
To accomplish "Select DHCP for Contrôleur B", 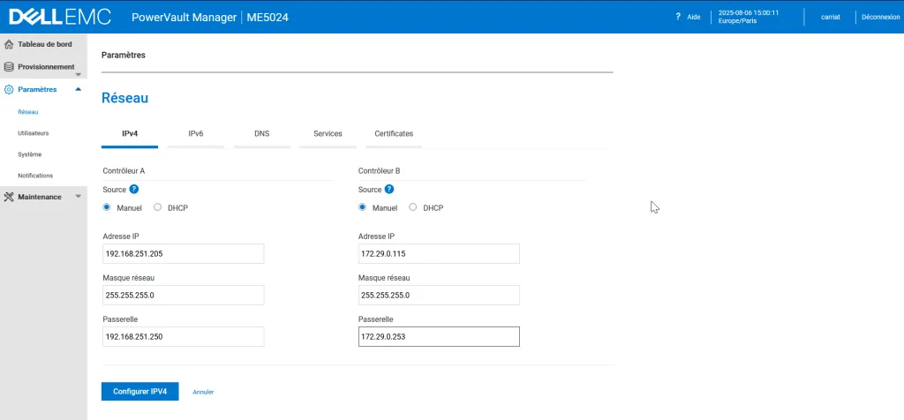I will [413, 207].
